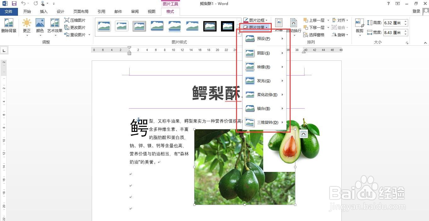Image resolution: width=429 pixels, height=221 pixels.
Task: Click the Remove Background (删除背景) icon
Action: pyautogui.click(x=9, y=25)
